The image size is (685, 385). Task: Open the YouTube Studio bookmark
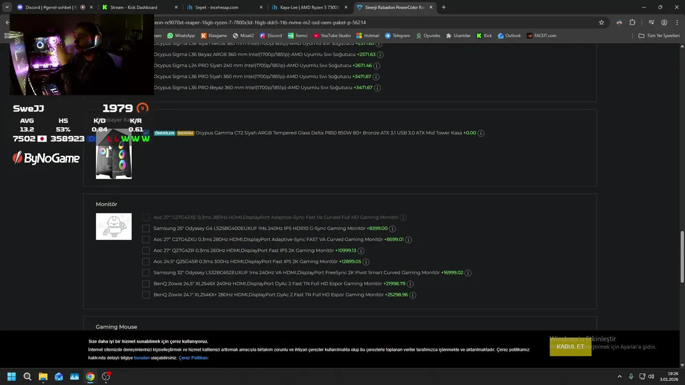[332, 36]
